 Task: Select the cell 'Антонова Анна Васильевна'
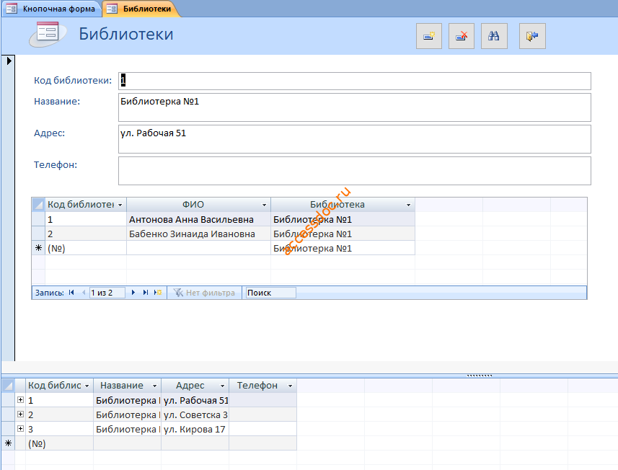tap(198, 219)
